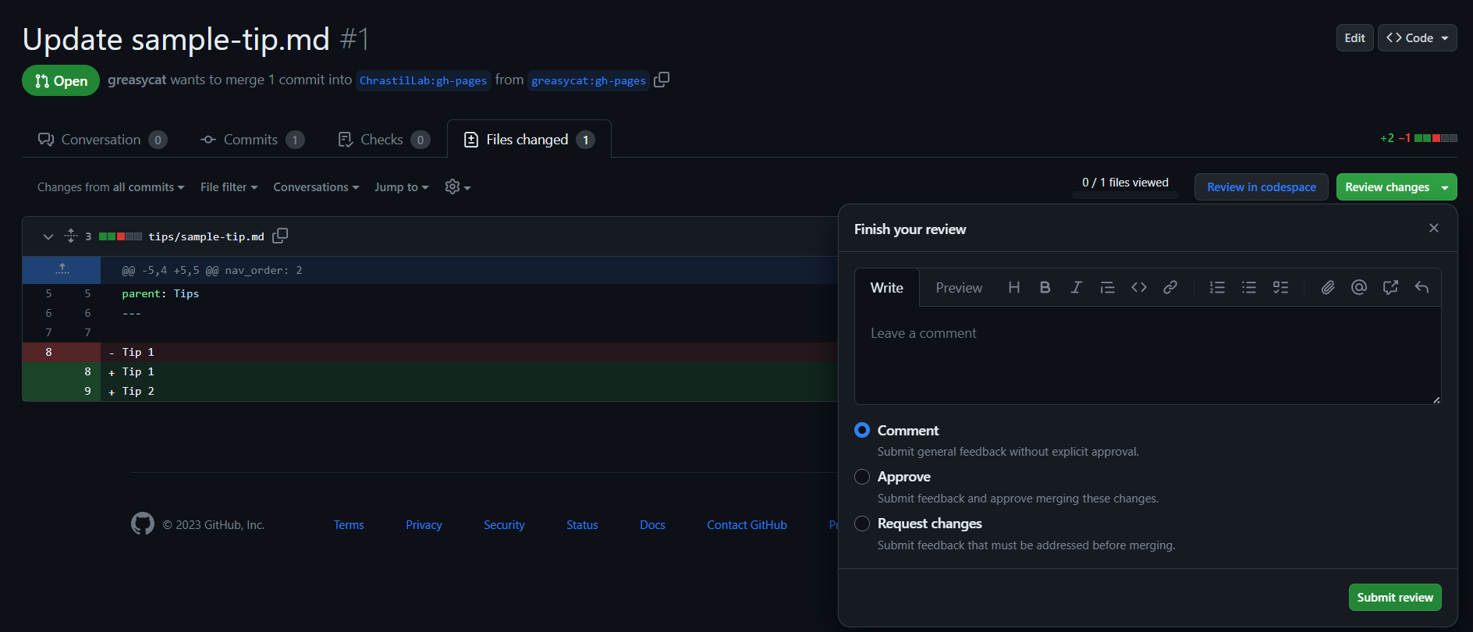Image resolution: width=1473 pixels, height=632 pixels.
Task: Apply italic formatting in the review comment
Action: tap(1076, 287)
